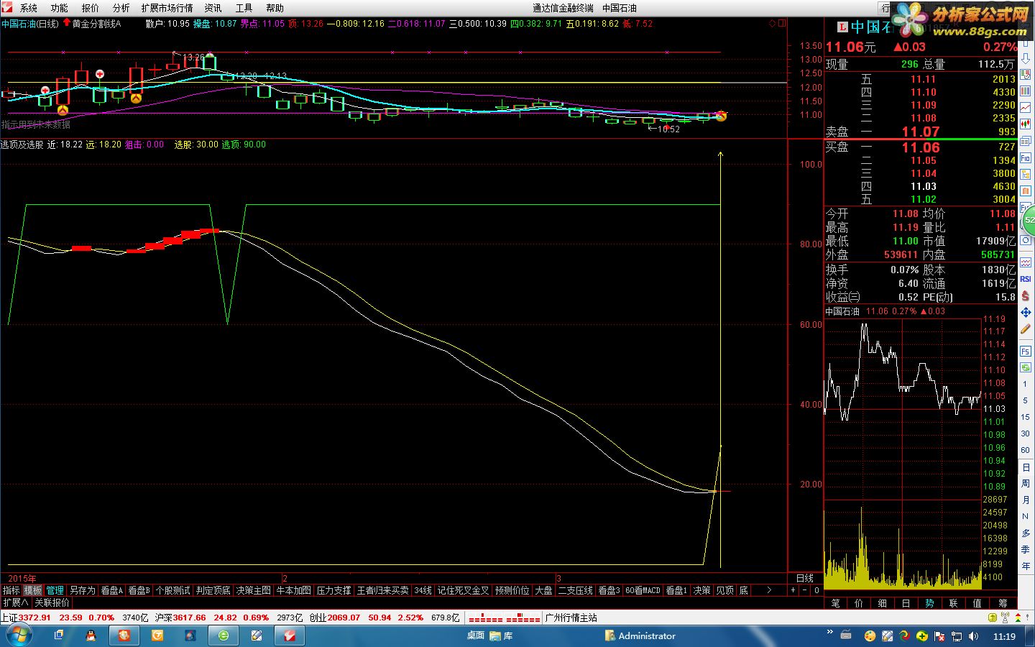Image resolution: width=1035 pixels, height=647 pixels.
Task: Click the 广州行情主站 server status
Action: (571, 618)
